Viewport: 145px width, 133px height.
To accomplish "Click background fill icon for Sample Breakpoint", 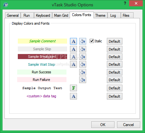I will (x=83, y=57).
